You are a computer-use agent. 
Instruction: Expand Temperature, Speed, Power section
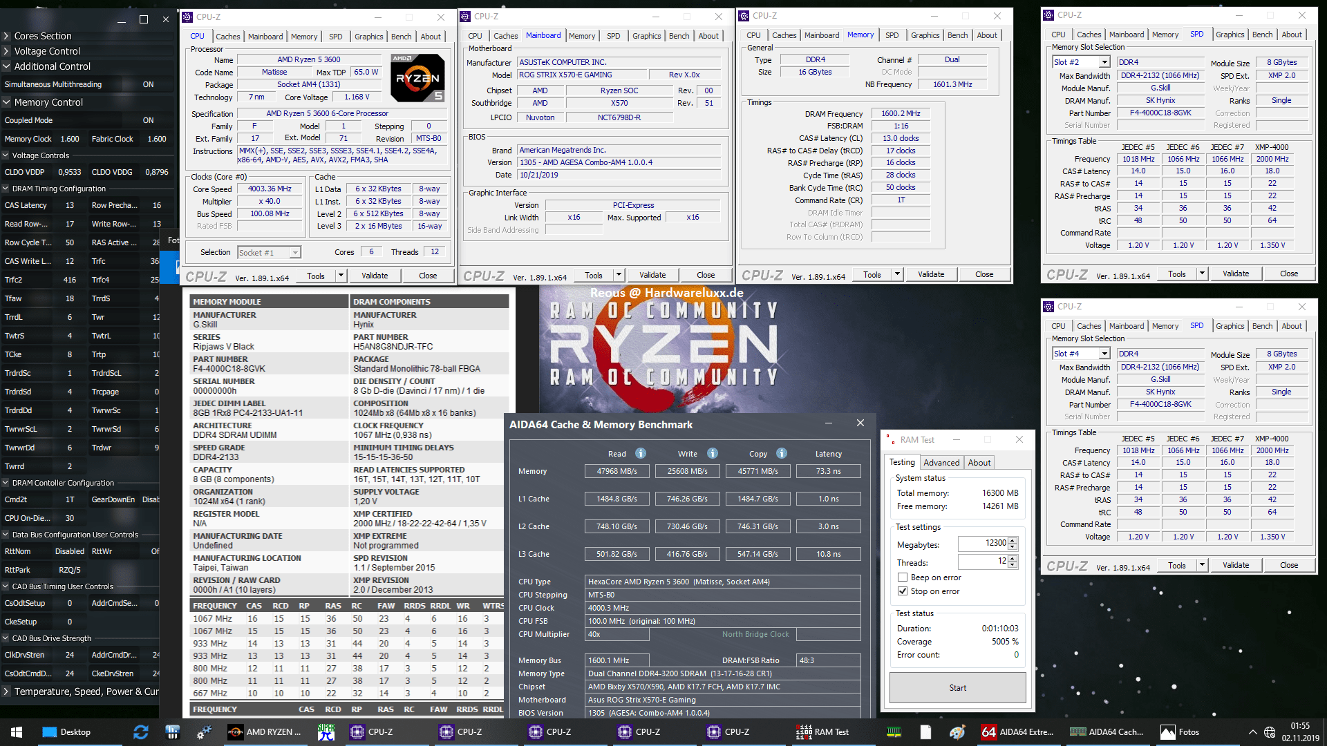coord(6,691)
